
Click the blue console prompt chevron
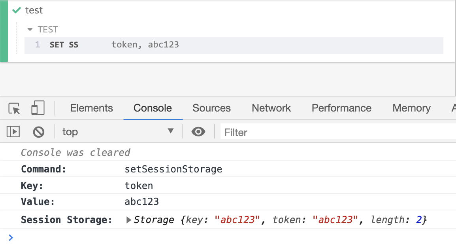[11, 238]
